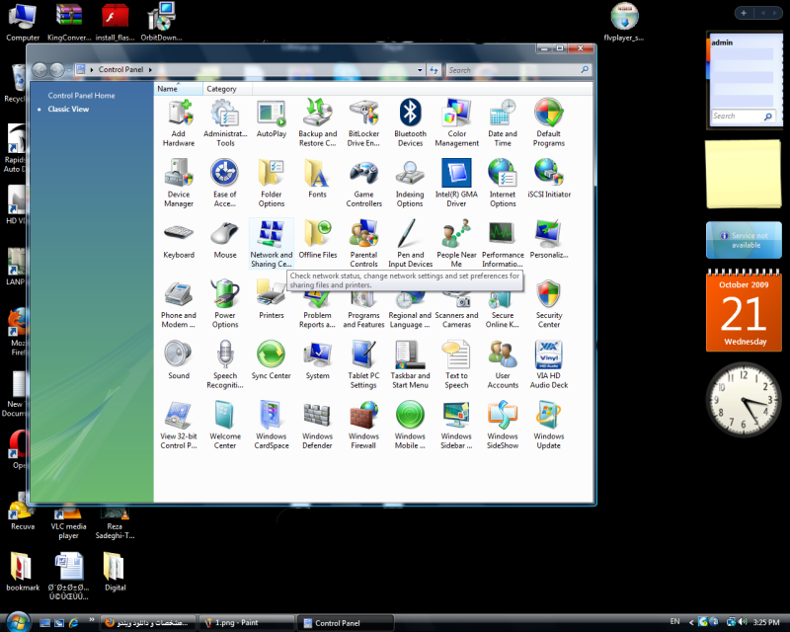Open User Accounts icon
The width and height of the screenshot is (790, 632).
503,364
